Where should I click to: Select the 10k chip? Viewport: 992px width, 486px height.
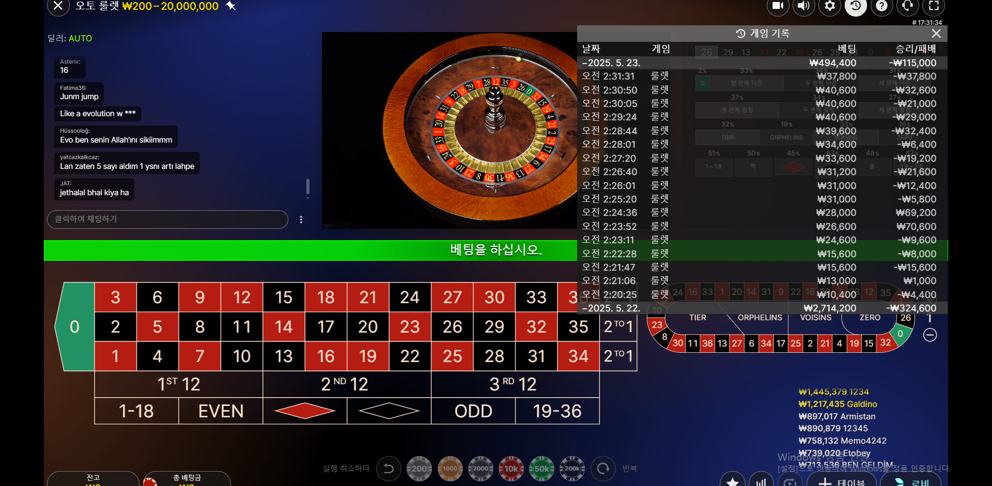point(511,468)
